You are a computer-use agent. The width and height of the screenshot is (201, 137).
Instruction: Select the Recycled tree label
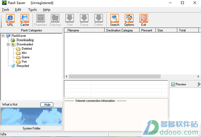pos(23,66)
